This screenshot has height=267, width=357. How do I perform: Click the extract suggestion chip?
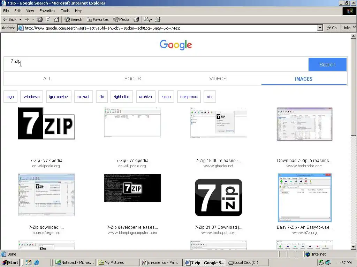point(83,97)
